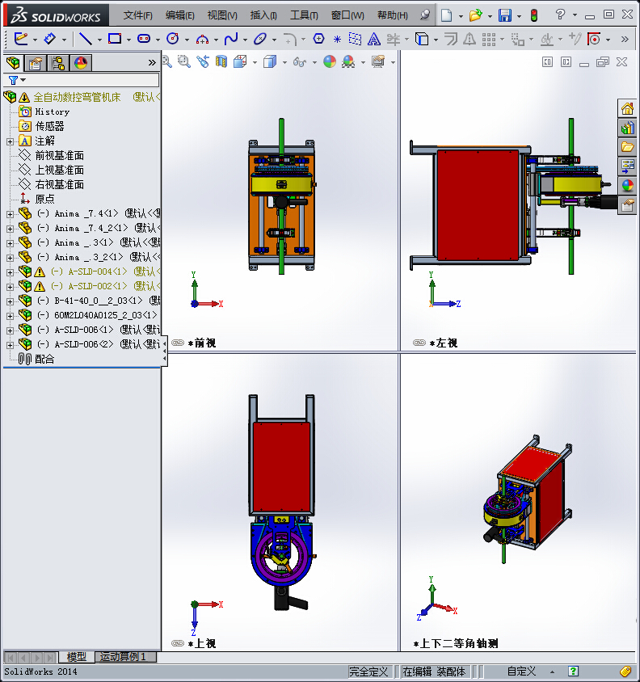This screenshot has width=640, height=682.
Task: Toggle the left view link icon
Action: 419,343
